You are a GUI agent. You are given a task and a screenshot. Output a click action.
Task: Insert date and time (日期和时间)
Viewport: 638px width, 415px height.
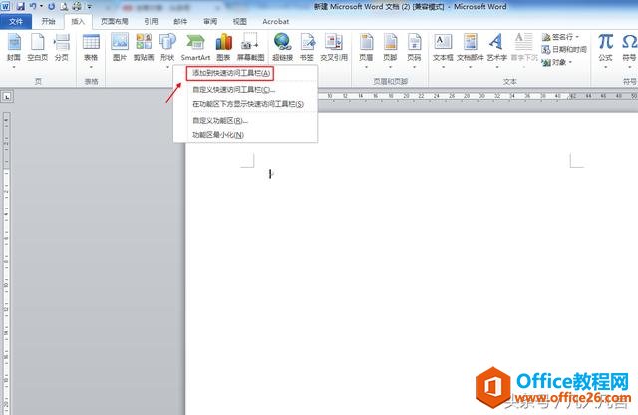pos(564,49)
